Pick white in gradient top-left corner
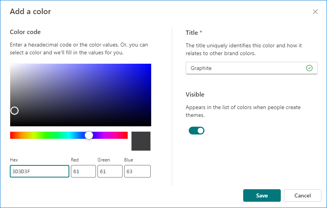The height and width of the screenshot is (208, 327). 11,65
